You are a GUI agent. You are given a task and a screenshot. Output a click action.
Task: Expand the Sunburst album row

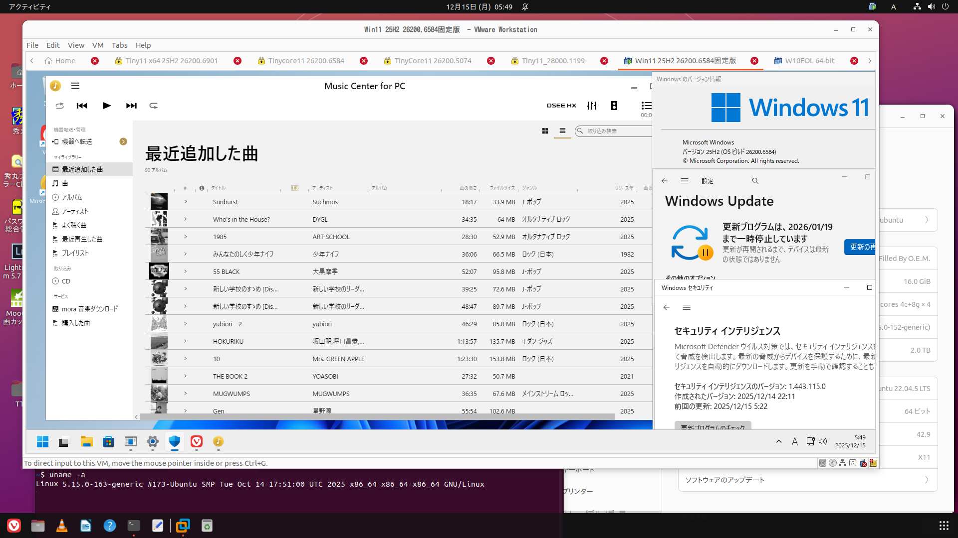coord(185,202)
